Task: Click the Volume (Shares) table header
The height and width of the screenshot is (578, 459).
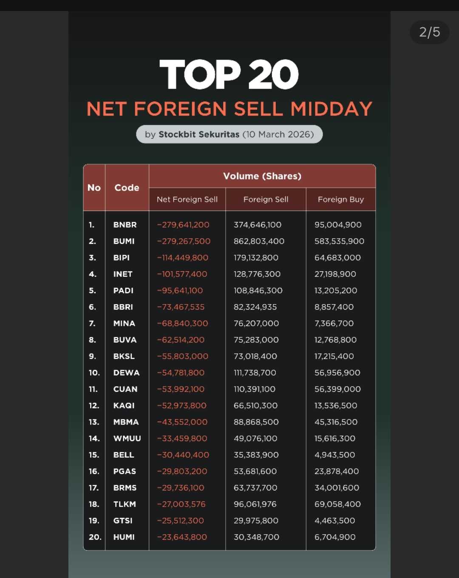Action: pyautogui.click(x=262, y=176)
